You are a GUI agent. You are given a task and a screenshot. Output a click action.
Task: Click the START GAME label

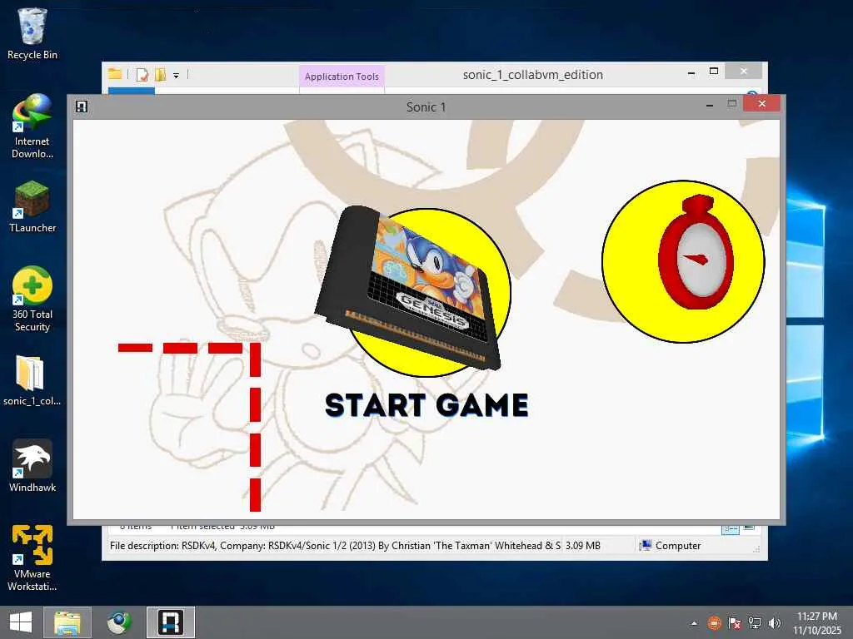[426, 405]
